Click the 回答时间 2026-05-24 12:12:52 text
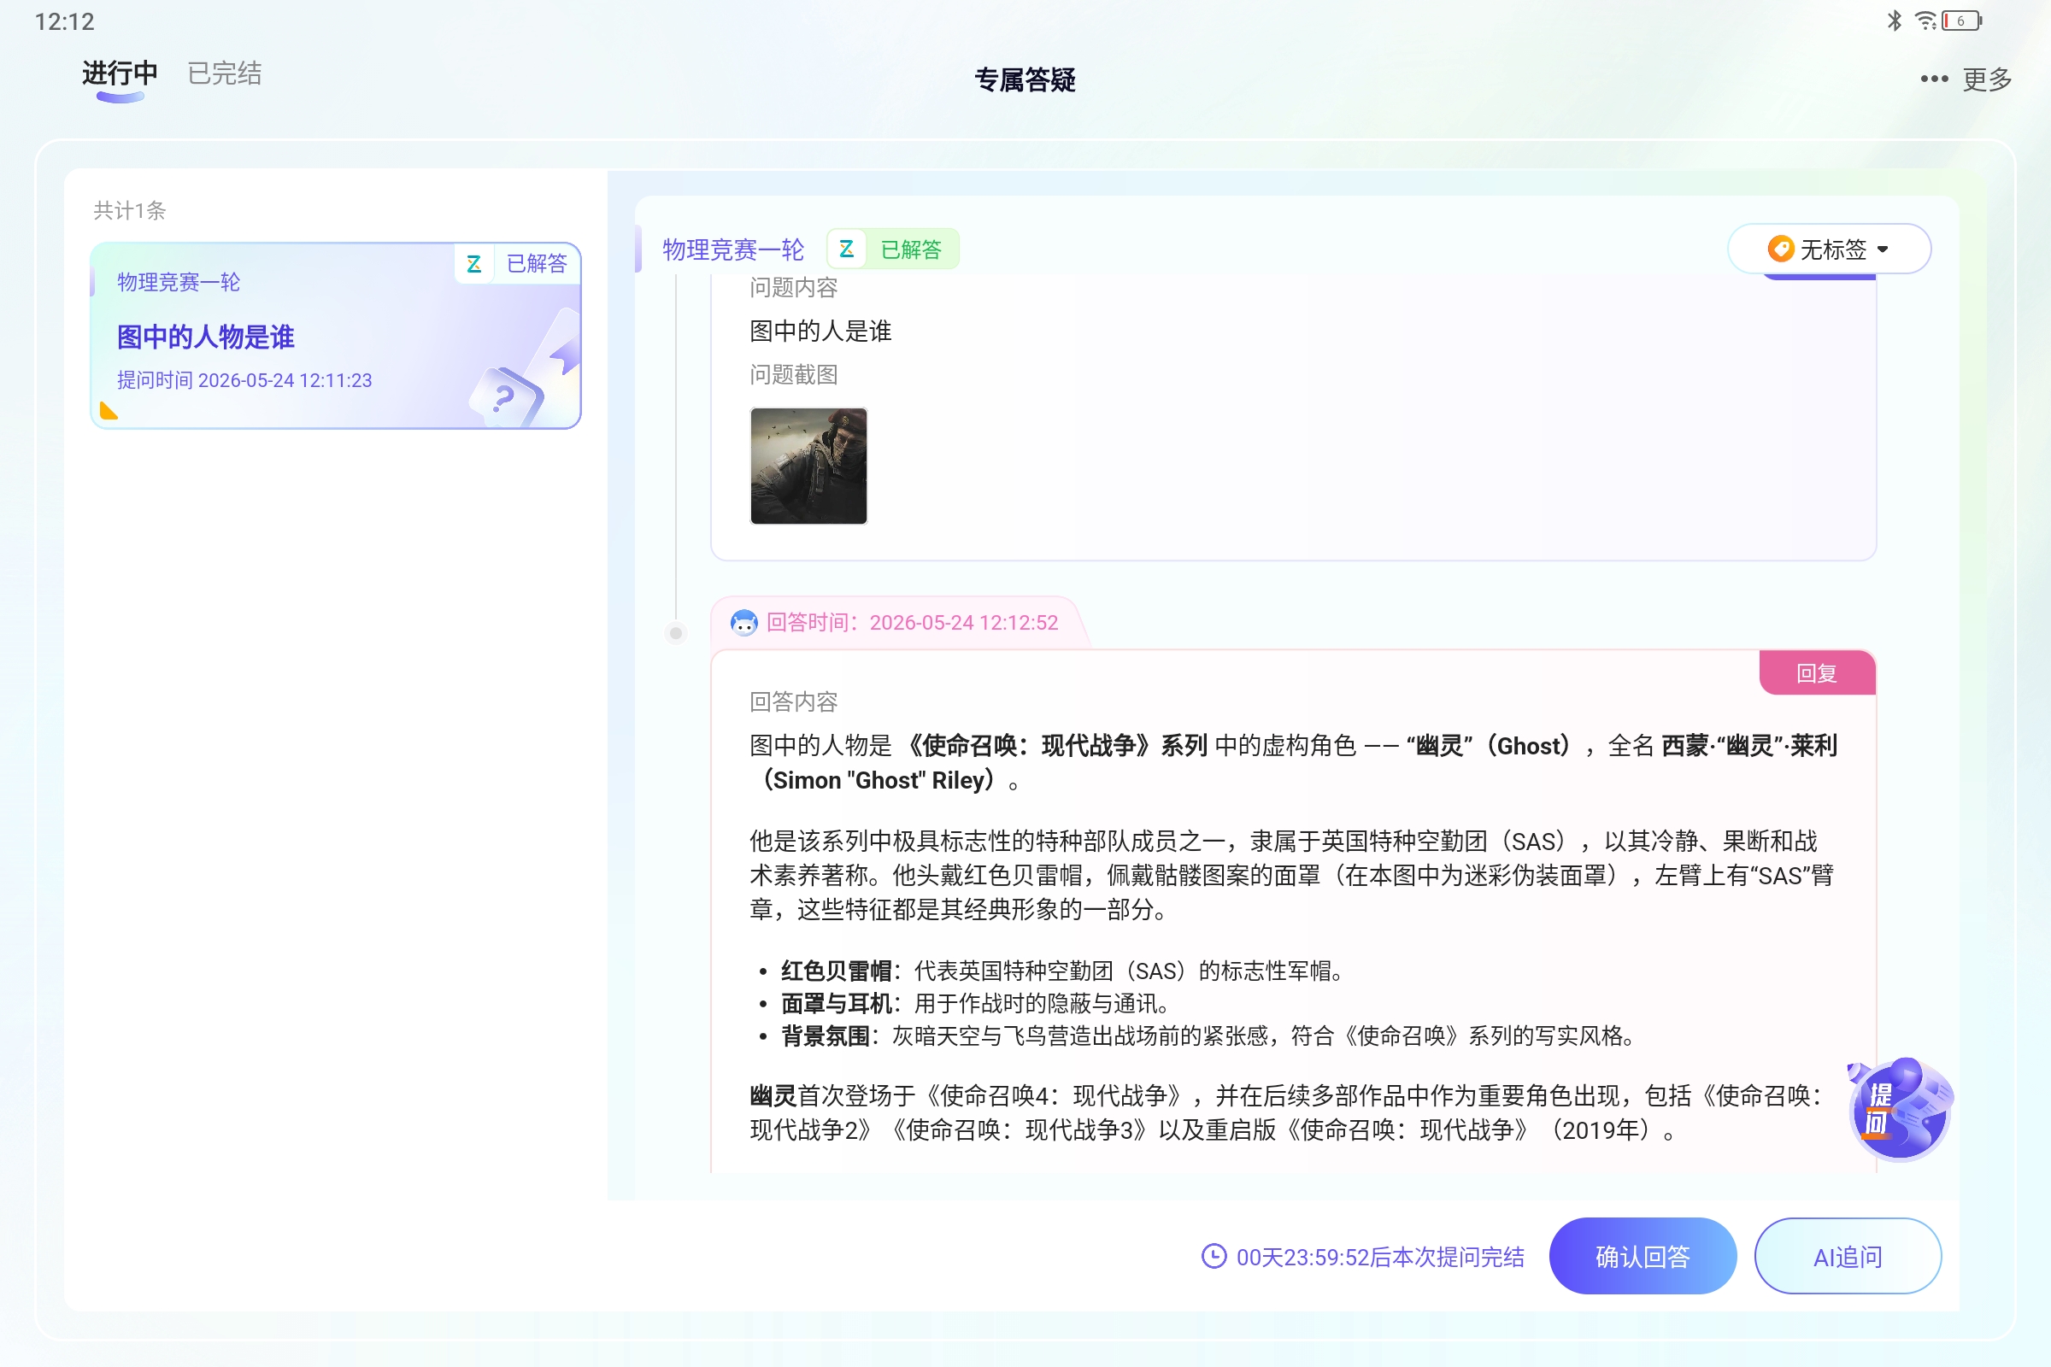The width and height of the screenshot is (2051, 1367). tap(912, 623)
